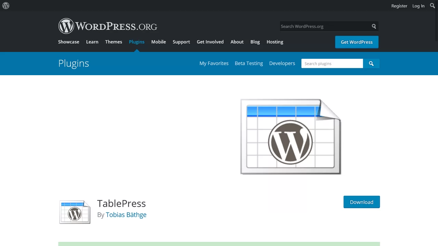Open the Mobile menu item
438x246 pixels.
coord(158,42)
